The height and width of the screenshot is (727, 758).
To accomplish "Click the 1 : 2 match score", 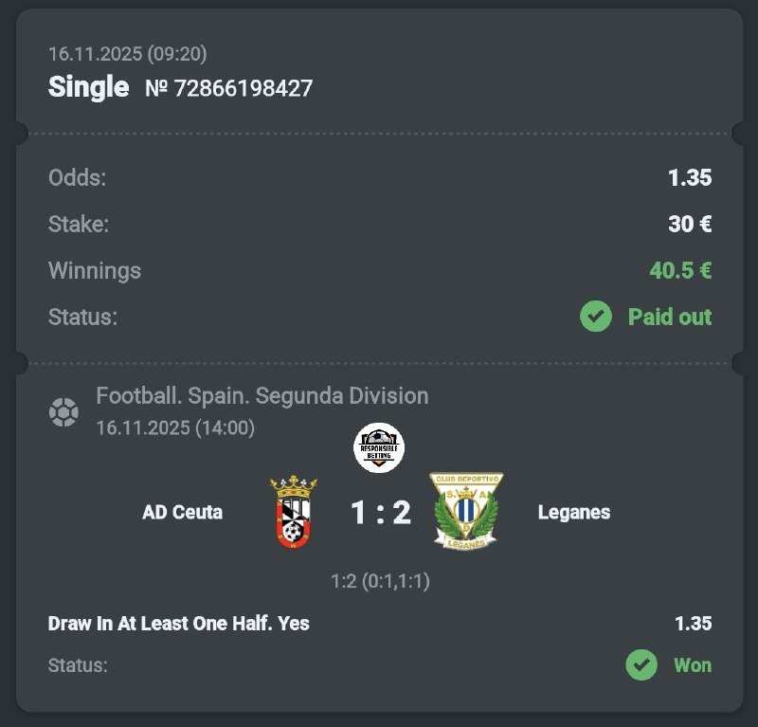I will point(380,513).
